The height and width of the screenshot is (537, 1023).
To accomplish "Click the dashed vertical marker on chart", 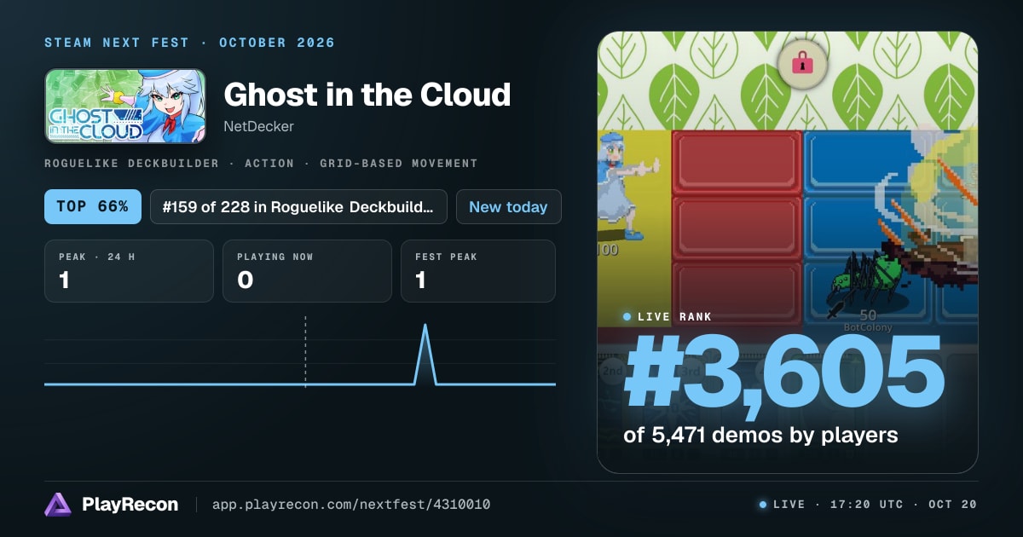I will pos(305,352).
